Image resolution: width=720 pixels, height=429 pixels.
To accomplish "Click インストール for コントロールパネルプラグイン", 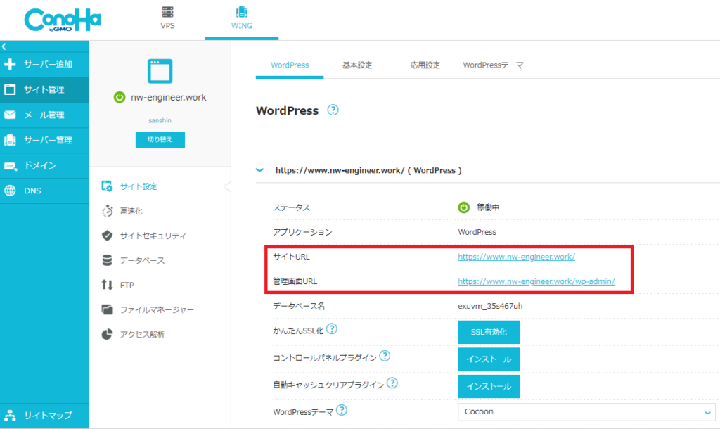I will [x=489, y=359].
